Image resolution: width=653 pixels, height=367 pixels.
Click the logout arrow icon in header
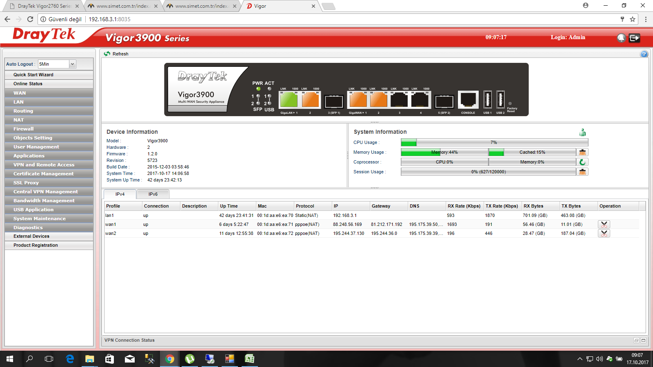pyautogui.click(x=634, y=38)
